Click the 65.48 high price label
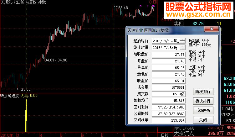 pos(123,8)
